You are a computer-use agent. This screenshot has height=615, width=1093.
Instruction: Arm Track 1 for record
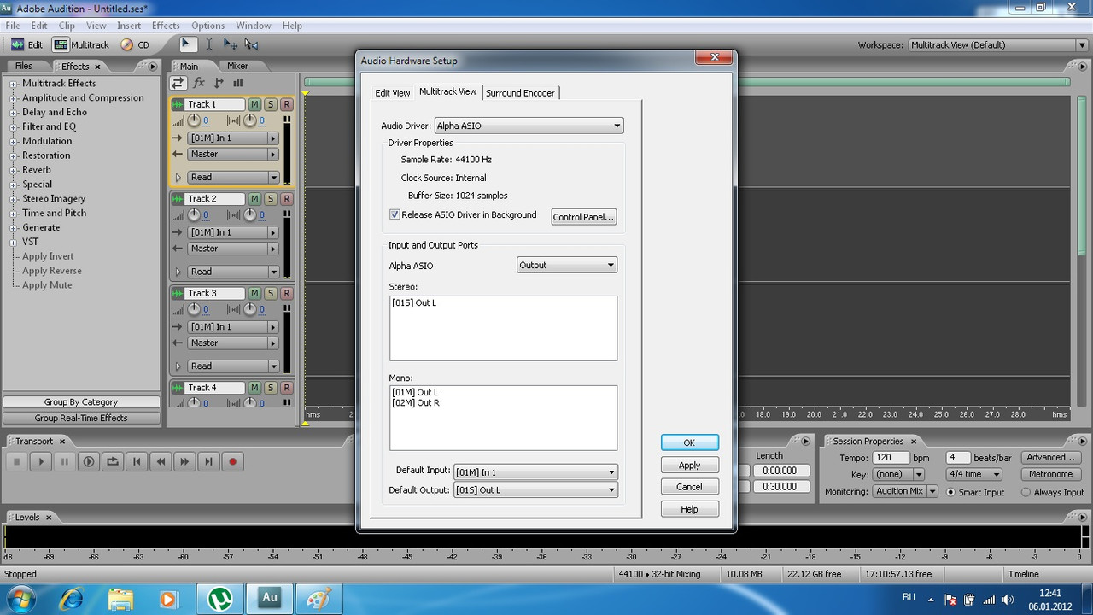[x=287, y=104]
